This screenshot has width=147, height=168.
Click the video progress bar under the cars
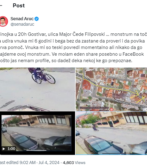pos(36,151)
